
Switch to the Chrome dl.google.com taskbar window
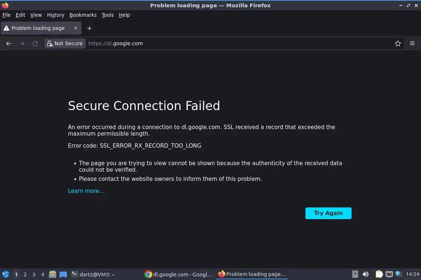178,274
